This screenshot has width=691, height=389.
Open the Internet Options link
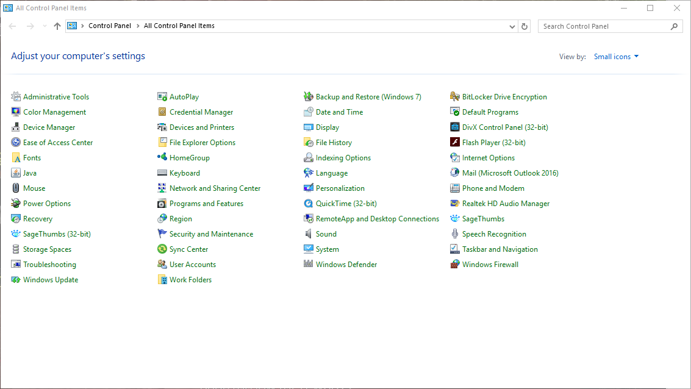pos(489,158)
